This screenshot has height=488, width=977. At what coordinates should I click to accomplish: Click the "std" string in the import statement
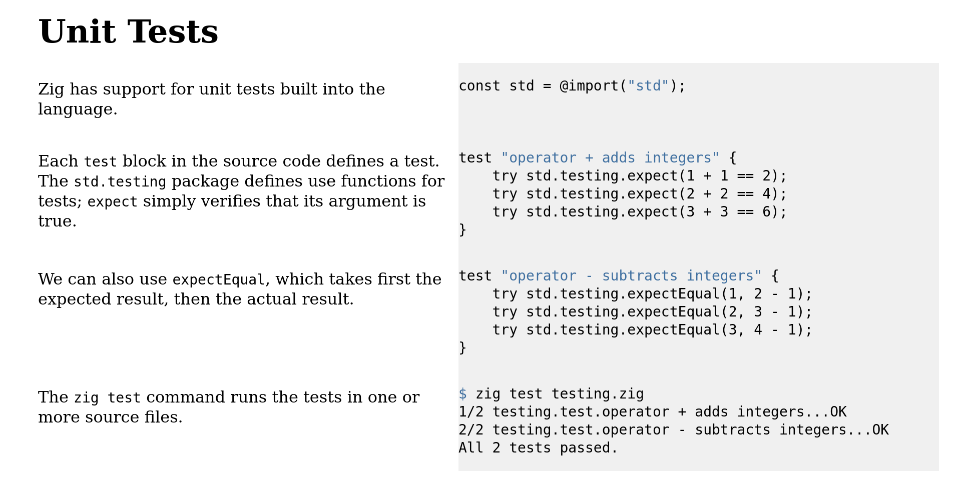pyautogui.click(x=648, y=86)
